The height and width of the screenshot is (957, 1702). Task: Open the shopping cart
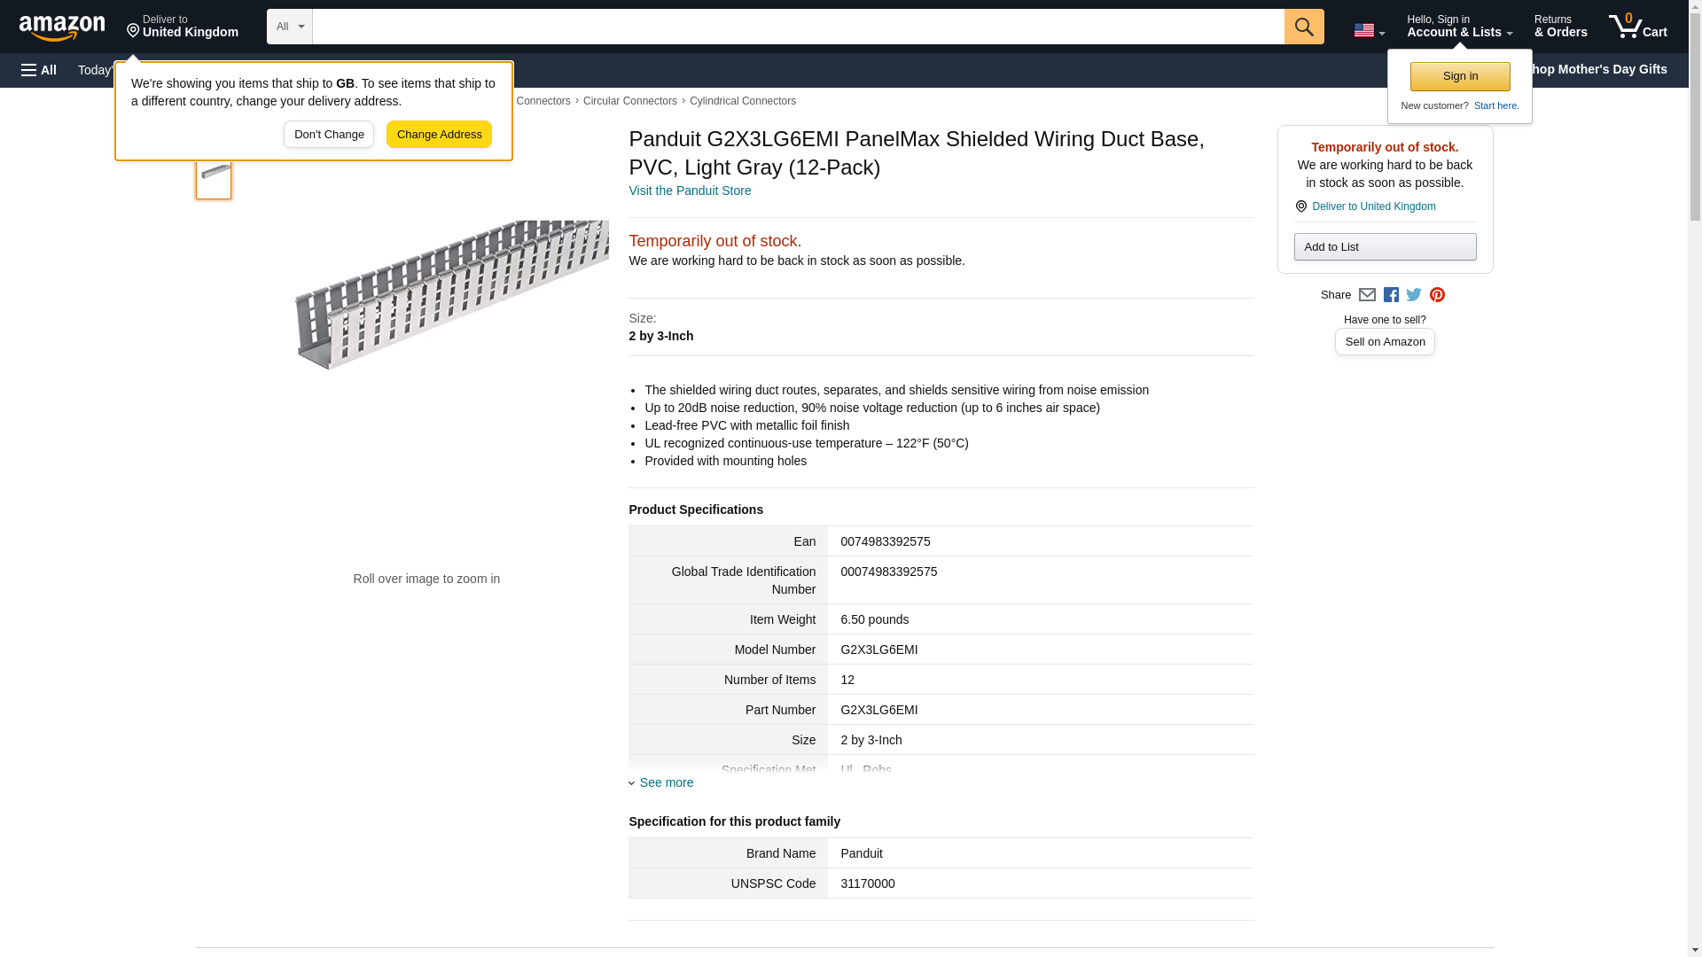tap(1637, 27)
